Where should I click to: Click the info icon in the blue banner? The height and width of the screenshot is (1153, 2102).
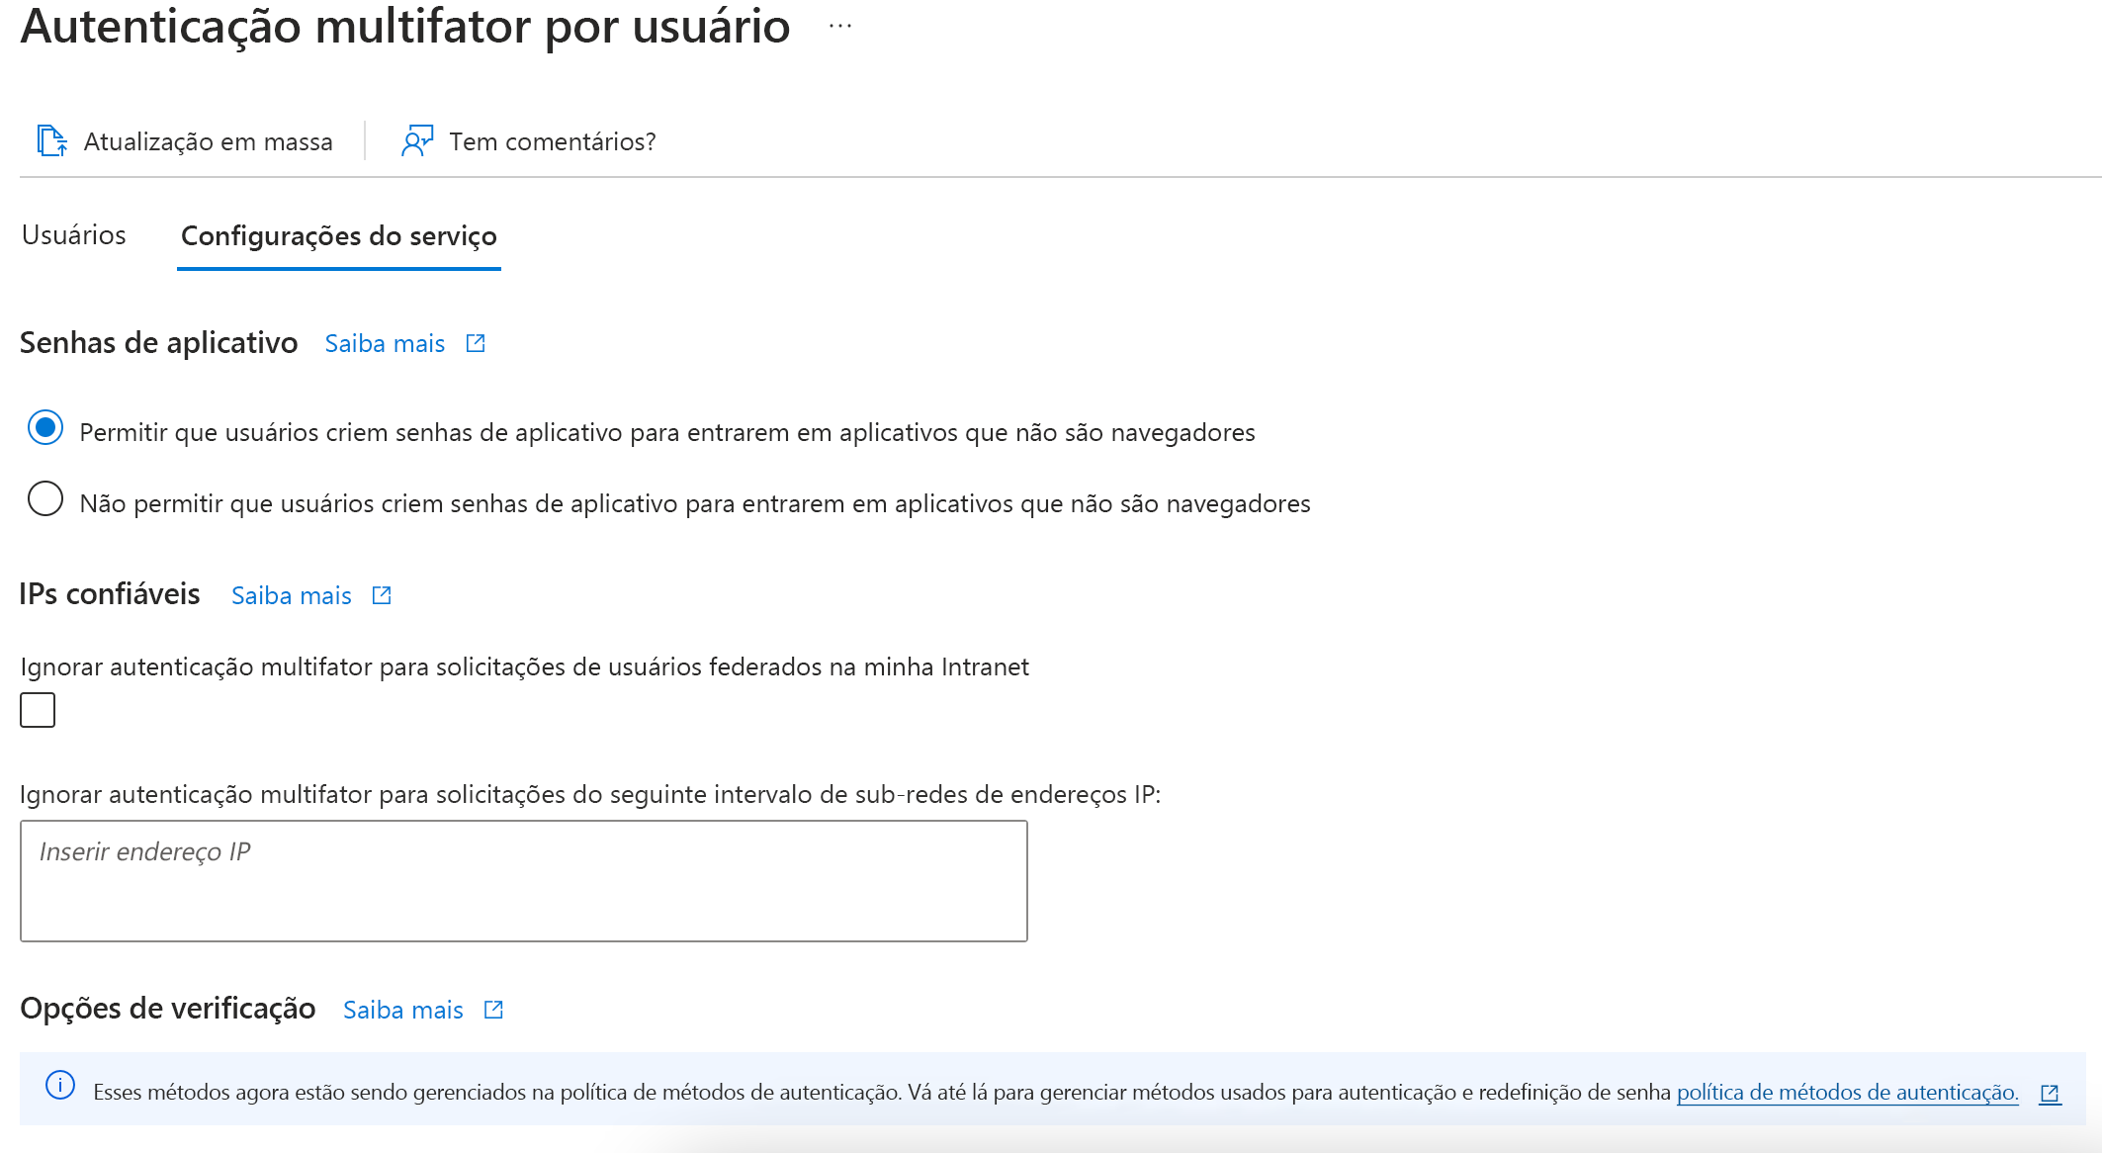pyautogui.click(x=60, y=1085)
